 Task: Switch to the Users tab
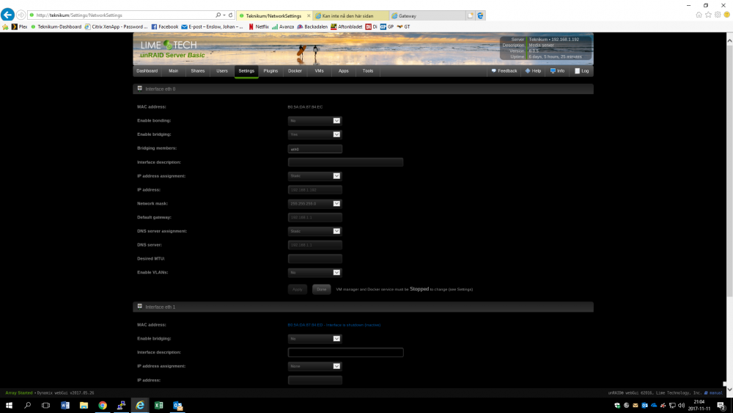222,71
